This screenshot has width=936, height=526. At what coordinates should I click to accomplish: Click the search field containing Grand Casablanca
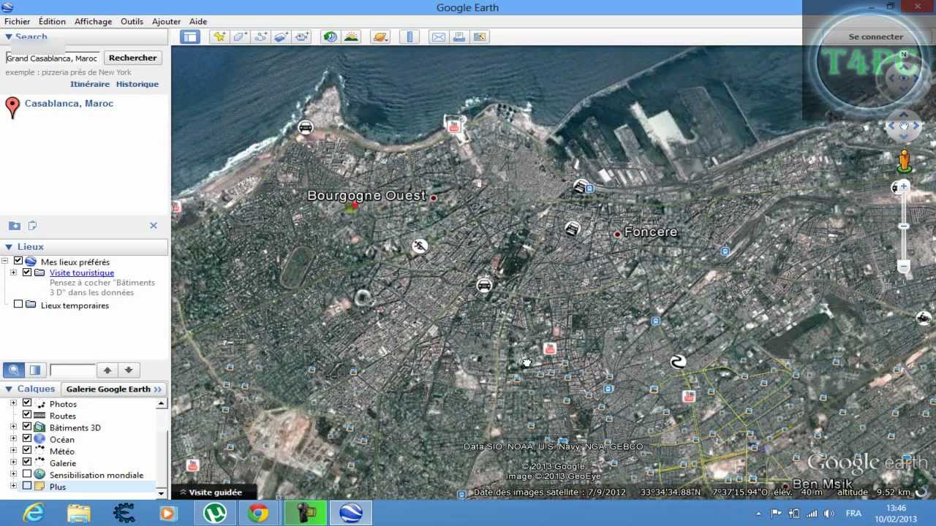pyautogui.click(x=53, y=58)
